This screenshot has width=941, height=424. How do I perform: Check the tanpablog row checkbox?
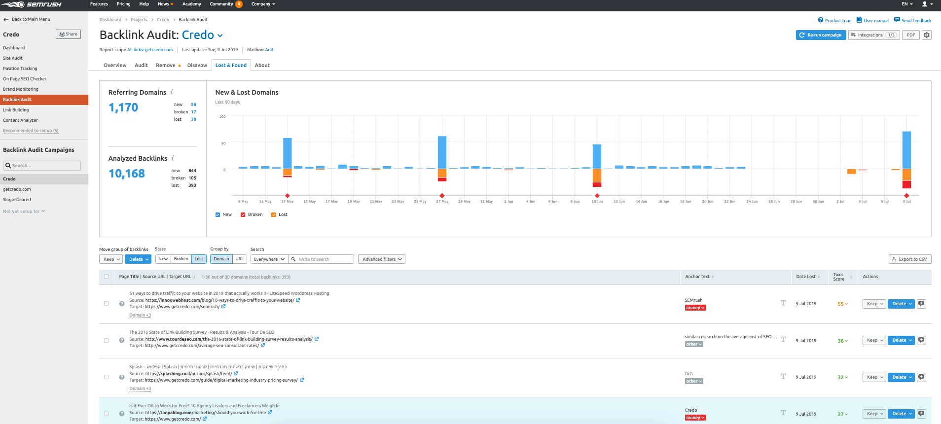[x=106, y=414]
